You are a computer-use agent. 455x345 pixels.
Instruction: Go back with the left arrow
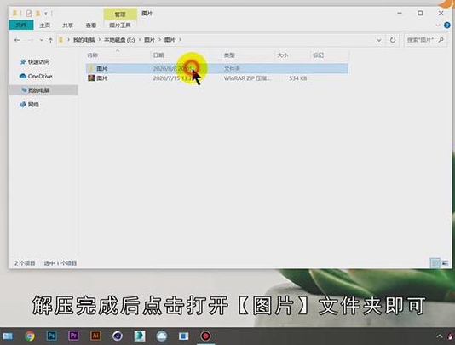click(17, 40)
